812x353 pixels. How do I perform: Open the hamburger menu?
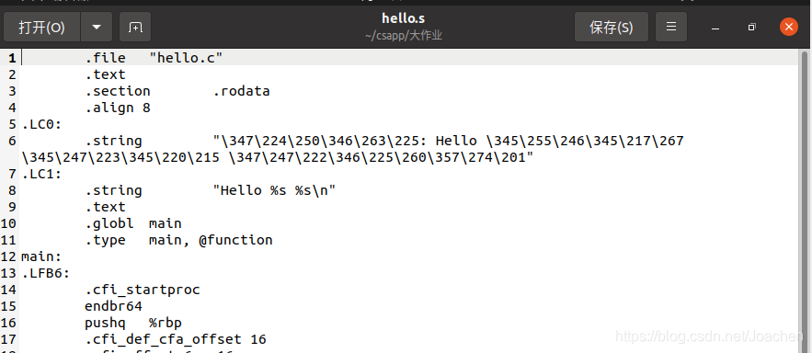[x=671, y=27]
